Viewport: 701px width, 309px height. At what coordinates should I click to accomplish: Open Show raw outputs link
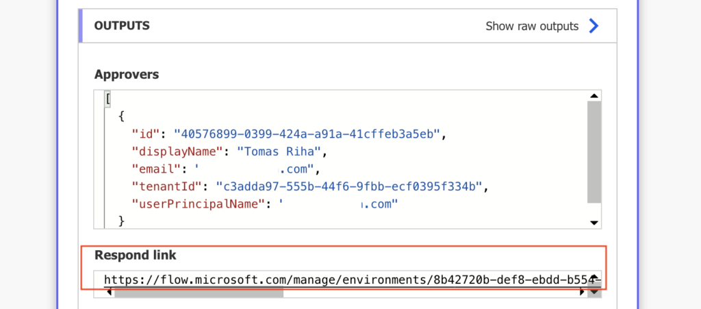[531, 27]
